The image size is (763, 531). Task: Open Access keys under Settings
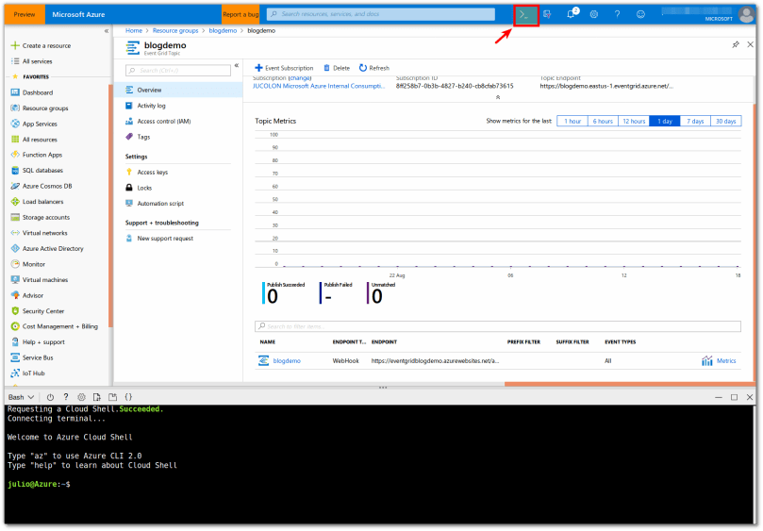(152, 173)
